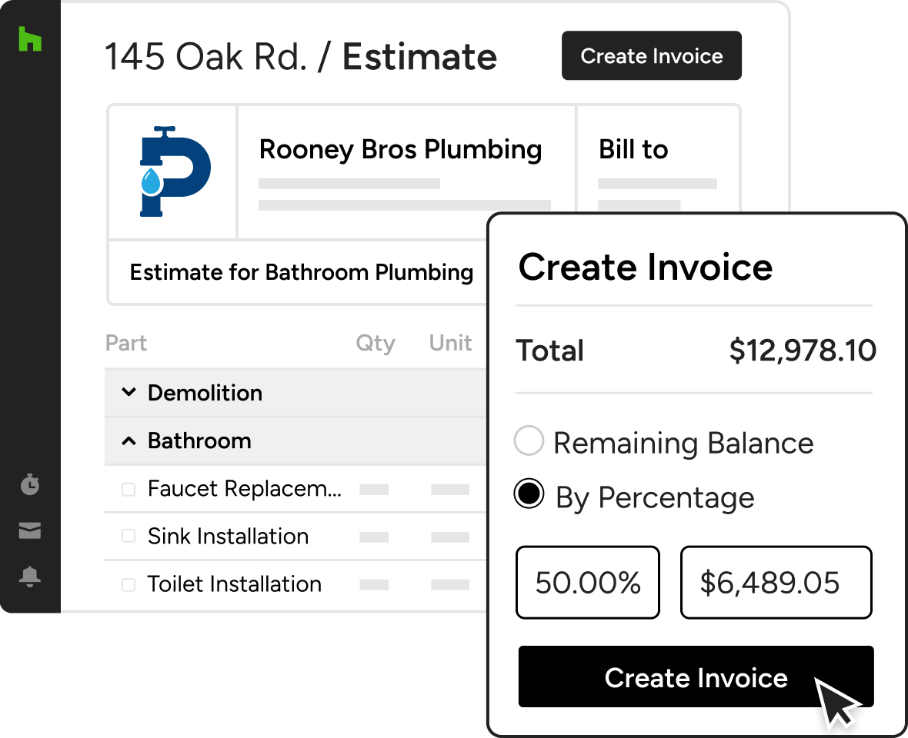Select the By Percentage radio option
This screenshot has width=908, height=738.
(x=529, y=496)
